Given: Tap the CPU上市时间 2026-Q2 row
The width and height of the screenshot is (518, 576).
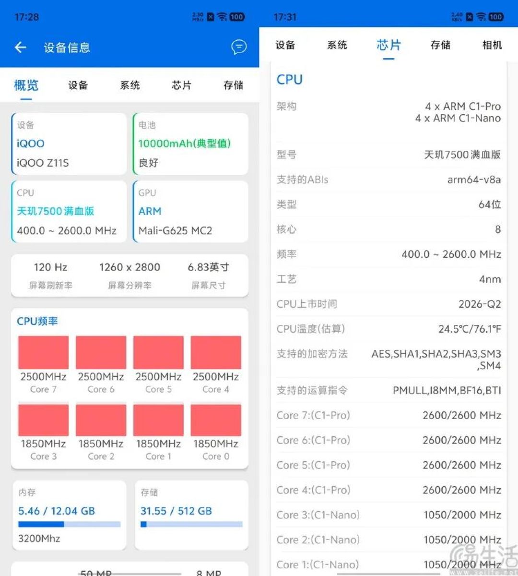Looking at the screenshot, I should 388,304.
